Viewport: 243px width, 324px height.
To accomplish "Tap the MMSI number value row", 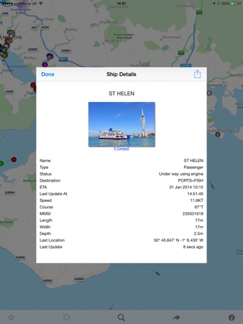I will (122, 213).
